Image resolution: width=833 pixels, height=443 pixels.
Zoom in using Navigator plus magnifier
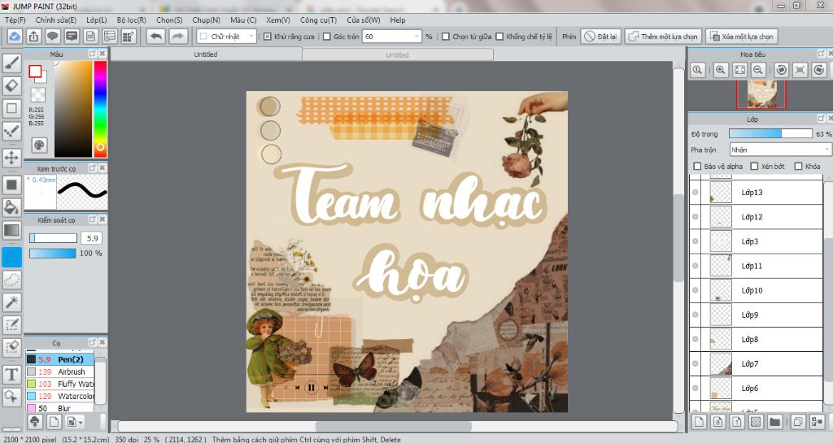[721, 70]
